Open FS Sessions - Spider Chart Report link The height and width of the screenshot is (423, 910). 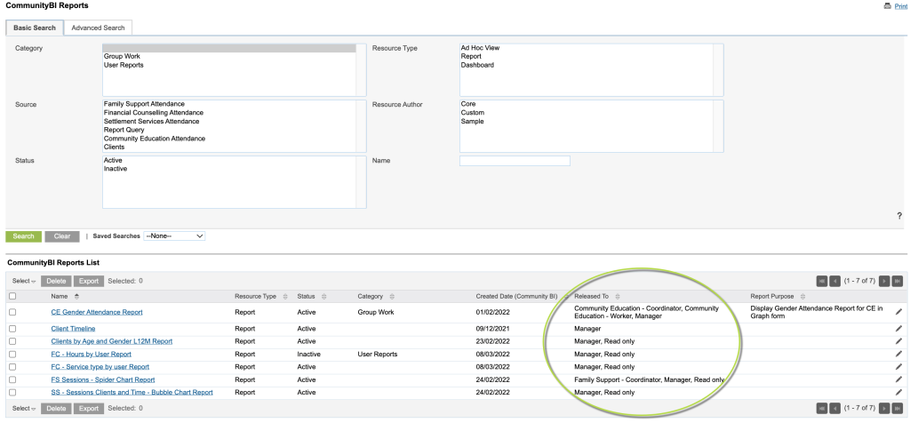(103, 379)
